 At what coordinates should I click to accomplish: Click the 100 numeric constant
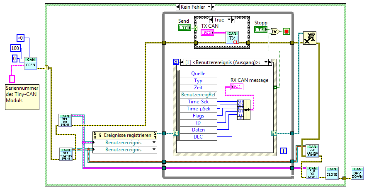pos(15,48)
